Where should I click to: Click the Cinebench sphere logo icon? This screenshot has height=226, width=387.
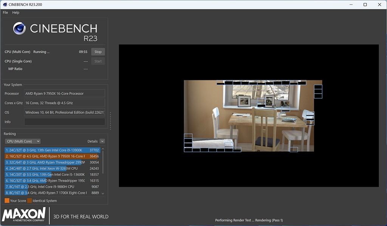tap(19, 29)
